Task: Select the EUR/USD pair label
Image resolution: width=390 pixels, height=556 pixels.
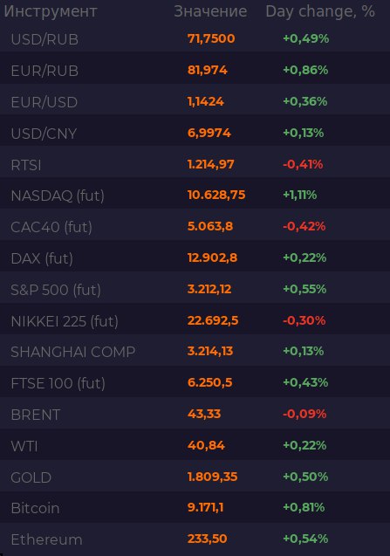Action: click(44, 102)
